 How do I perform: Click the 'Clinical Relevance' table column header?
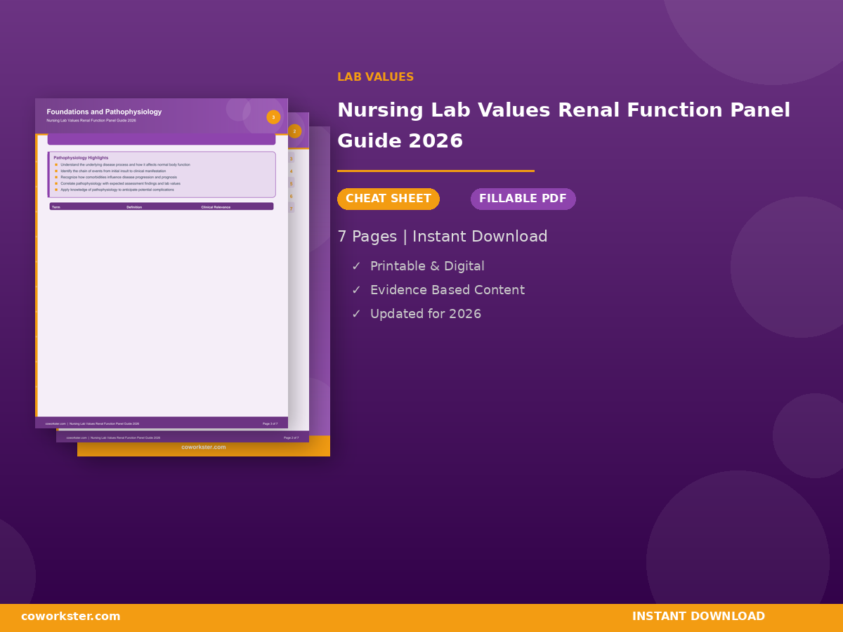[216, 207]
